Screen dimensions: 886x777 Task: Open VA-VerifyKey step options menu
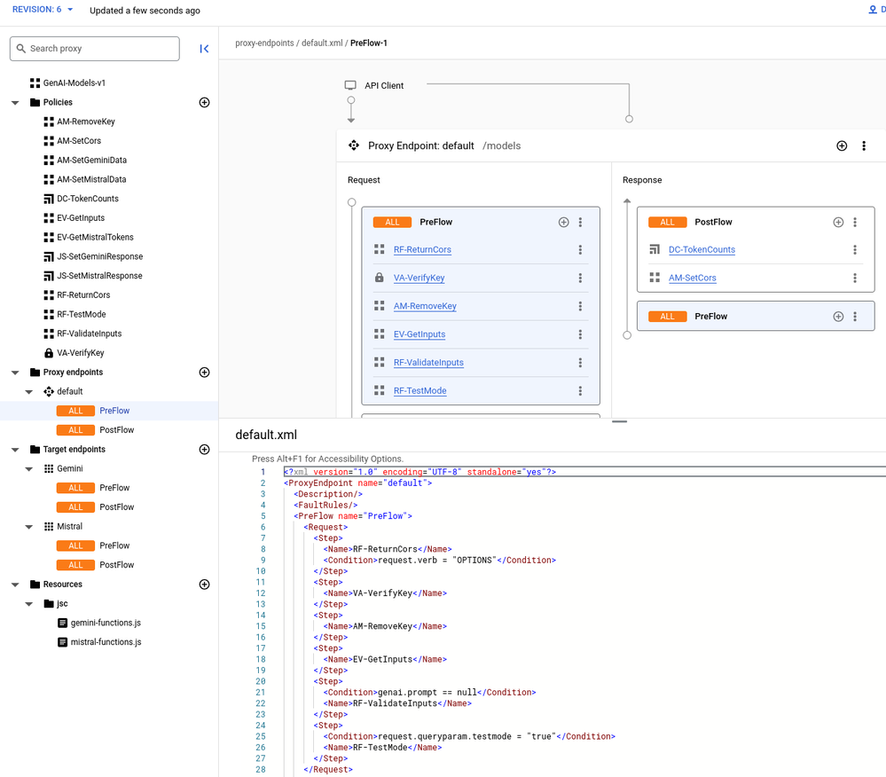(580, 278)
